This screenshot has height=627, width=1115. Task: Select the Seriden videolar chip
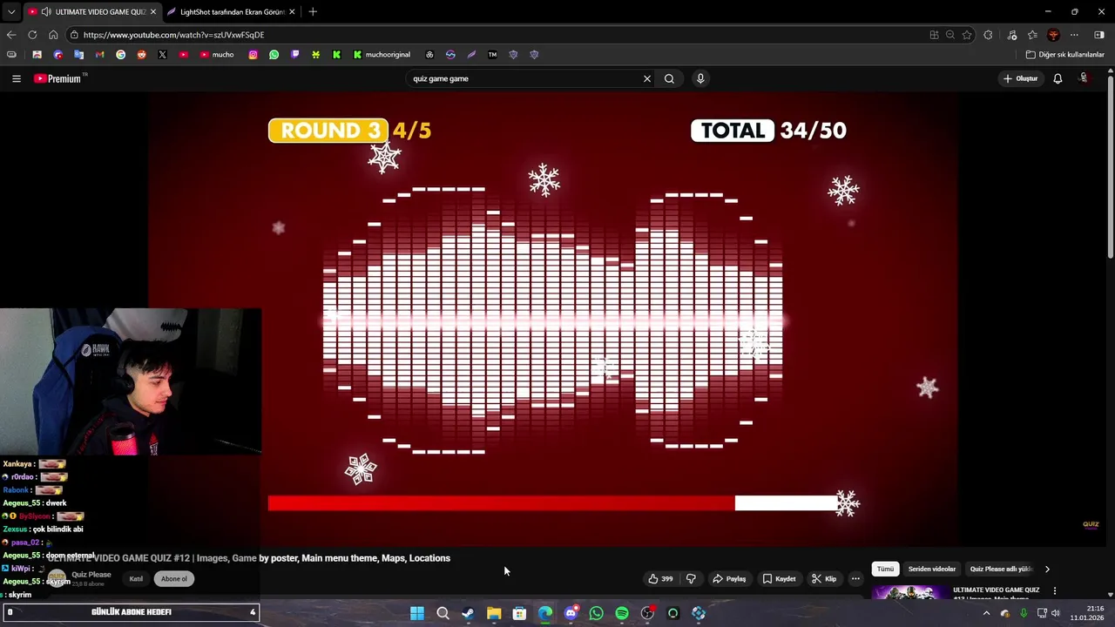(932, 569)
